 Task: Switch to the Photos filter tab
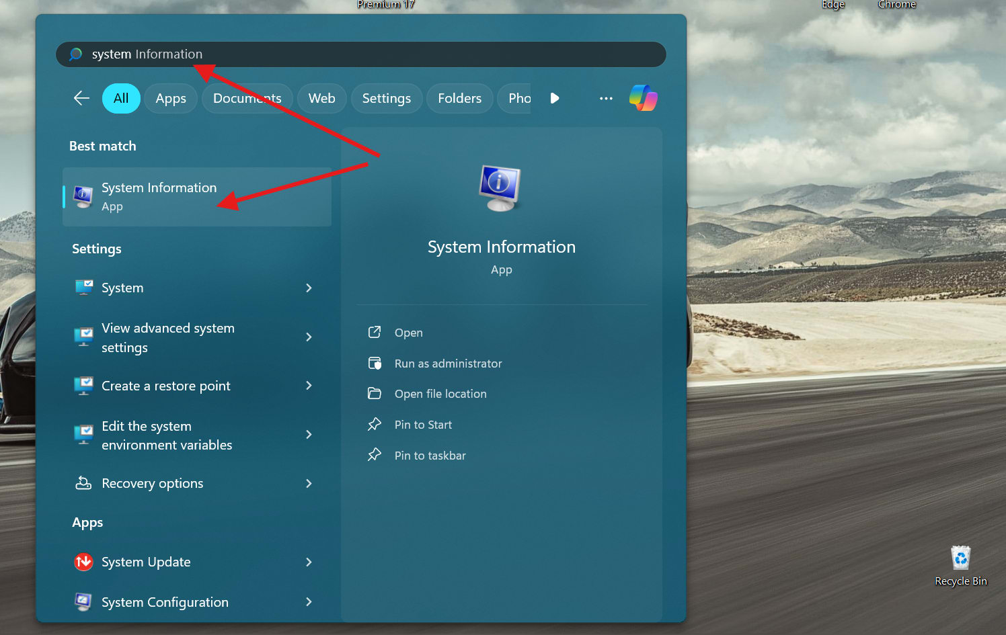[x=514, y=98]
